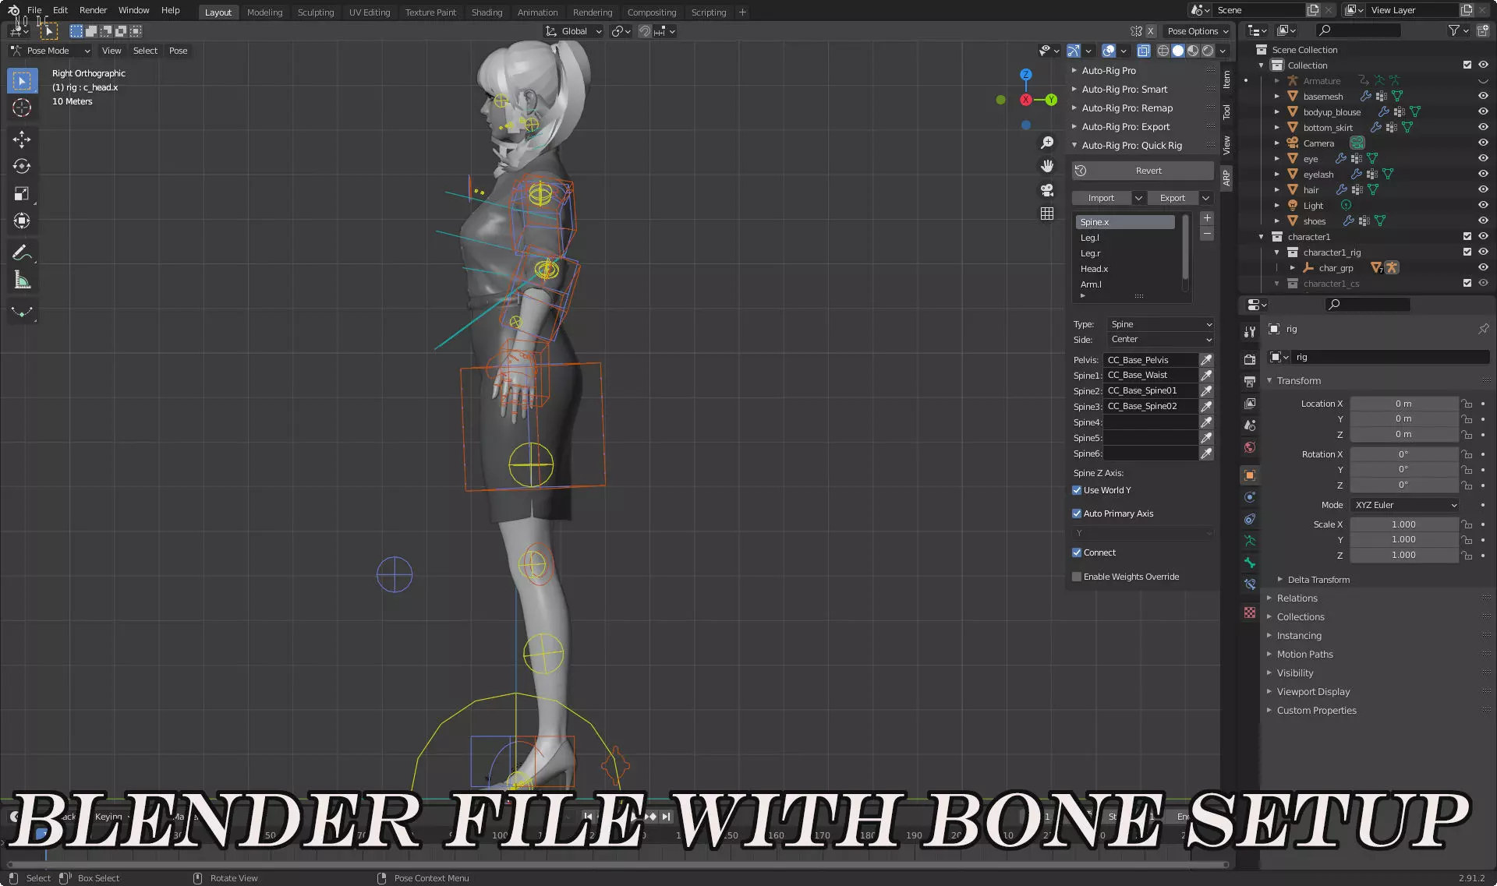The height and width of the screenshot is (886, 1497).
Task: Add bone chain with plus button
Action: [1207, 218]
